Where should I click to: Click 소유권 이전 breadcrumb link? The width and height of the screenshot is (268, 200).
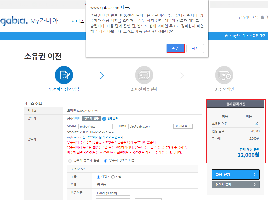click(257, 36)
